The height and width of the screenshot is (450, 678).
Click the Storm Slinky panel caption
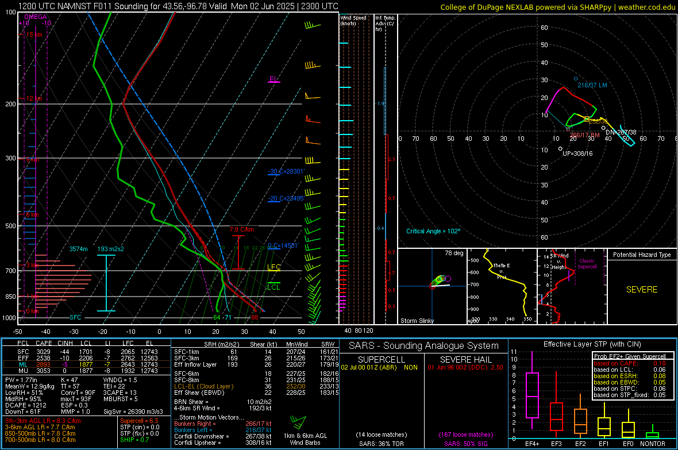click(x=417, y=321)
